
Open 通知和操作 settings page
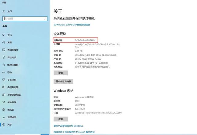click(x=13, y=50)
